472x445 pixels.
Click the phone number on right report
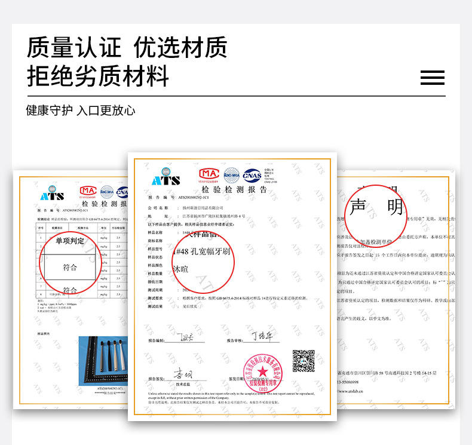(348, 382)
